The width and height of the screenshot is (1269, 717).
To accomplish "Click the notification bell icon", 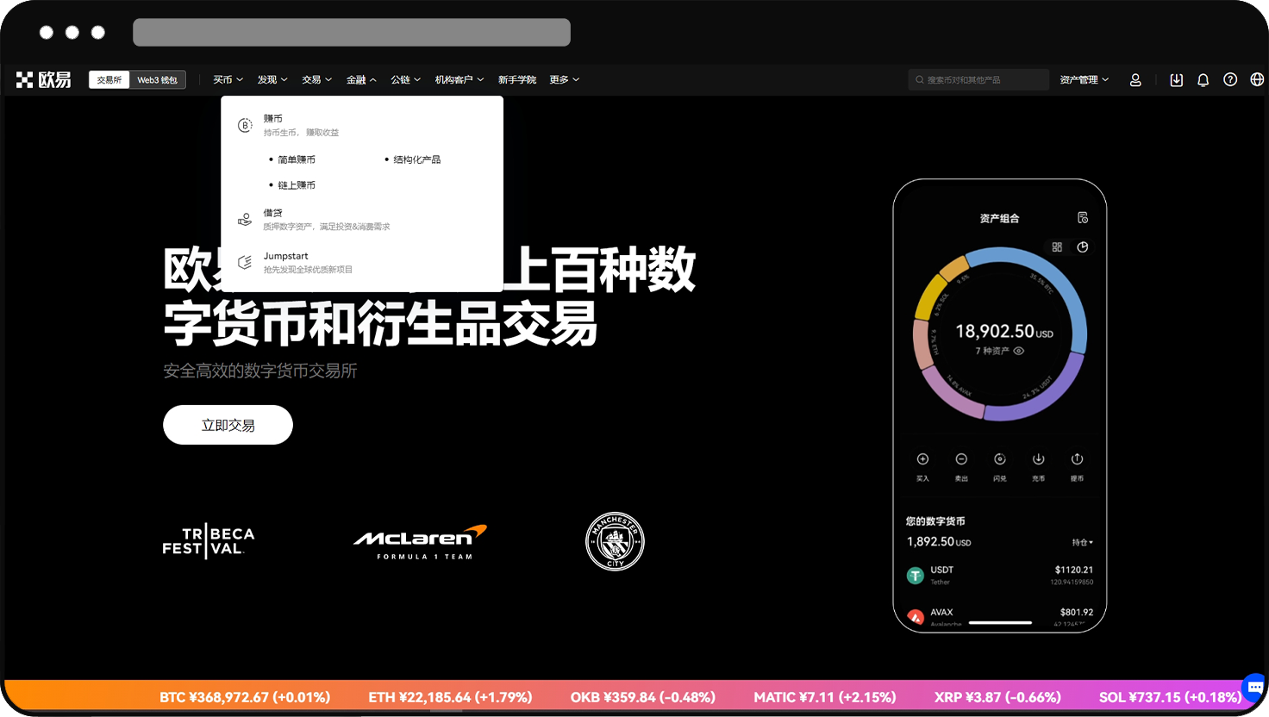I will [x=1203, y=79].
